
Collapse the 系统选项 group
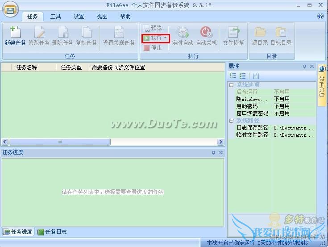(x=231, y=85)
